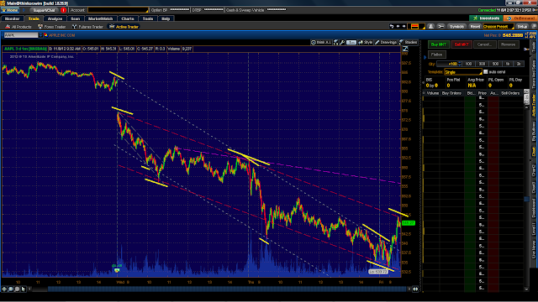Click the Sell MKT button
This screenshot has height=302, width=538.
pos(462,44)
